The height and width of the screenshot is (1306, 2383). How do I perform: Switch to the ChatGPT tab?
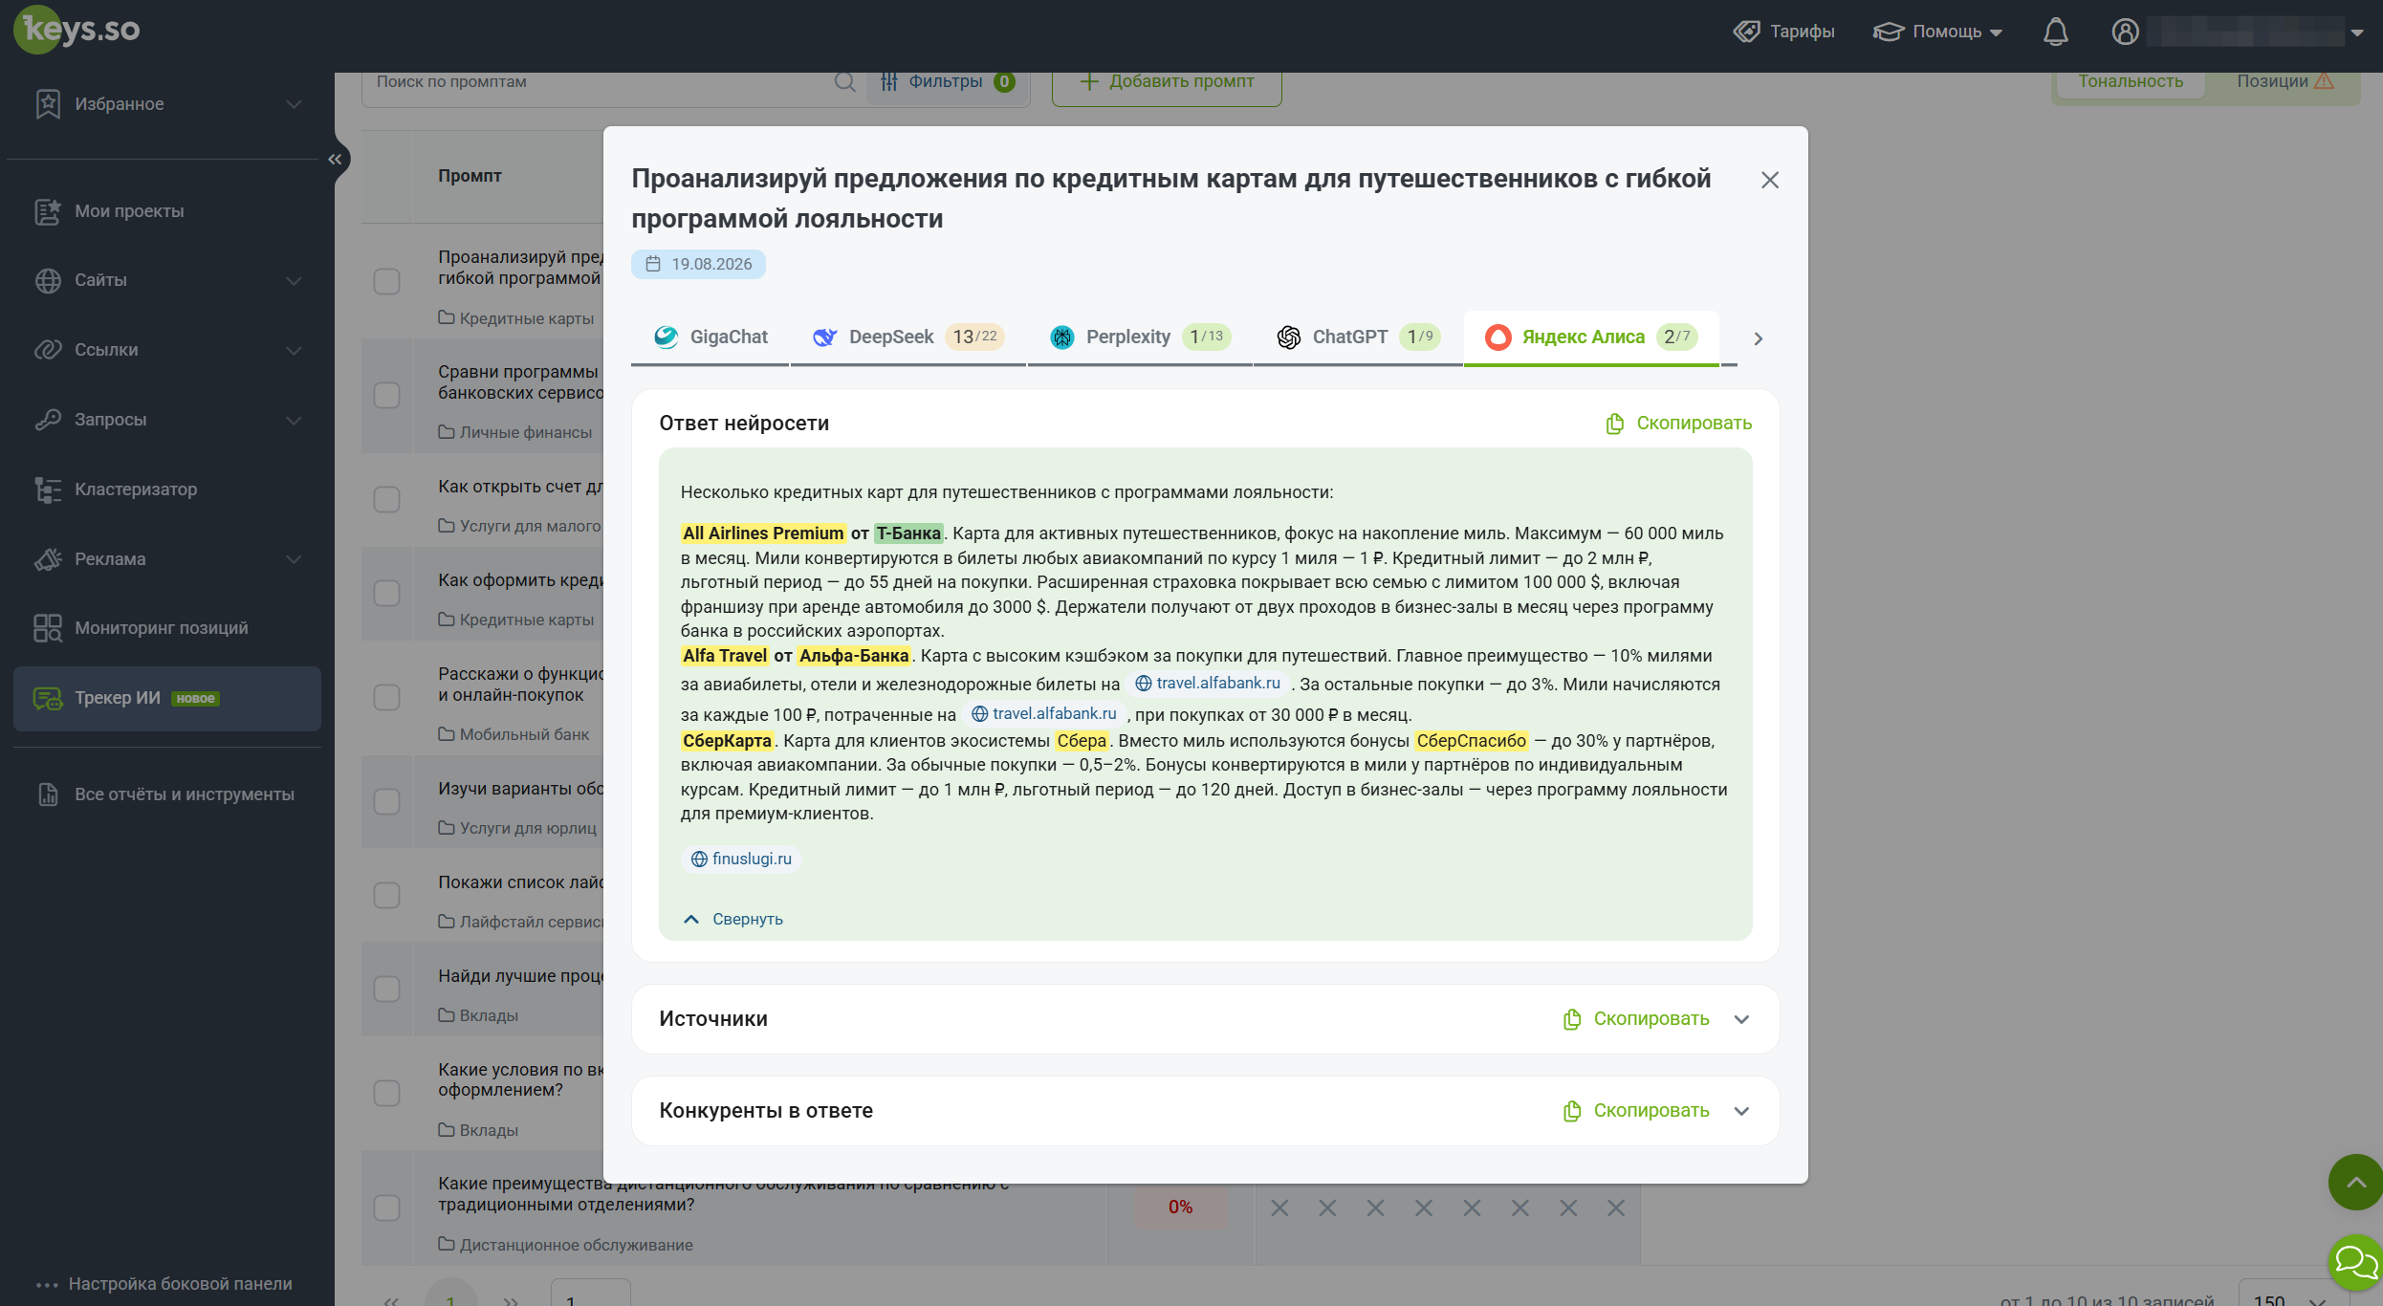point(1358,337)
